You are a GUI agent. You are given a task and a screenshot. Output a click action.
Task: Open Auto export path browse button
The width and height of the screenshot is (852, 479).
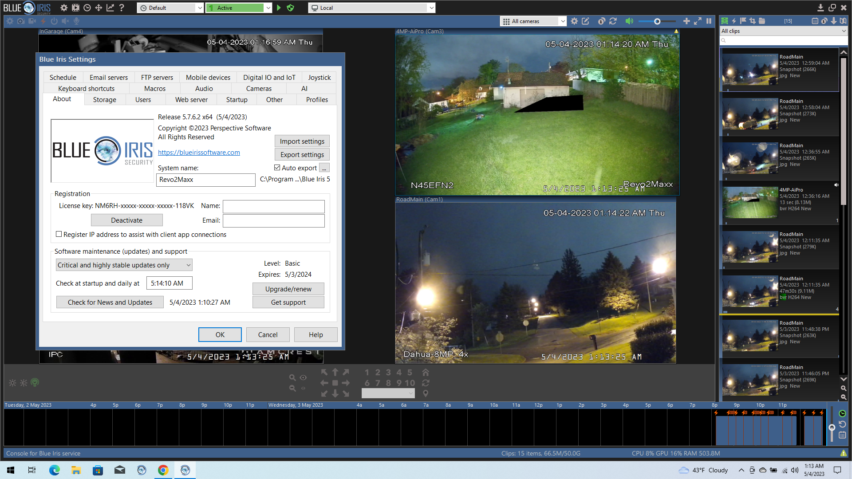[x=324, y=168]
